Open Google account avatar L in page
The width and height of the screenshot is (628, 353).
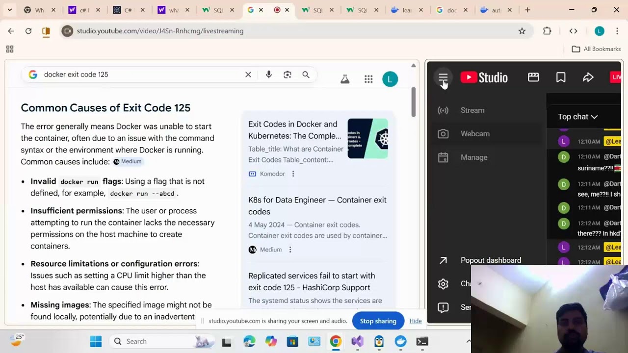point(390,79)
